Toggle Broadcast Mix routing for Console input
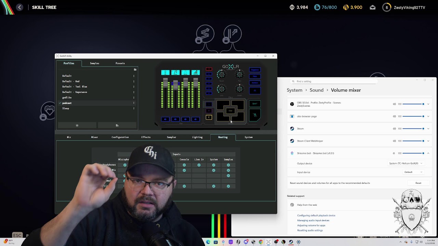The image size is (438, 246). point(184,170)
